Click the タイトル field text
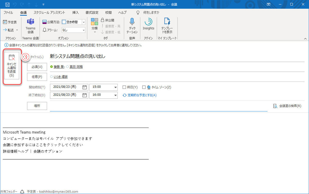The width and height of the screenshot is (309, 194). 78,57
